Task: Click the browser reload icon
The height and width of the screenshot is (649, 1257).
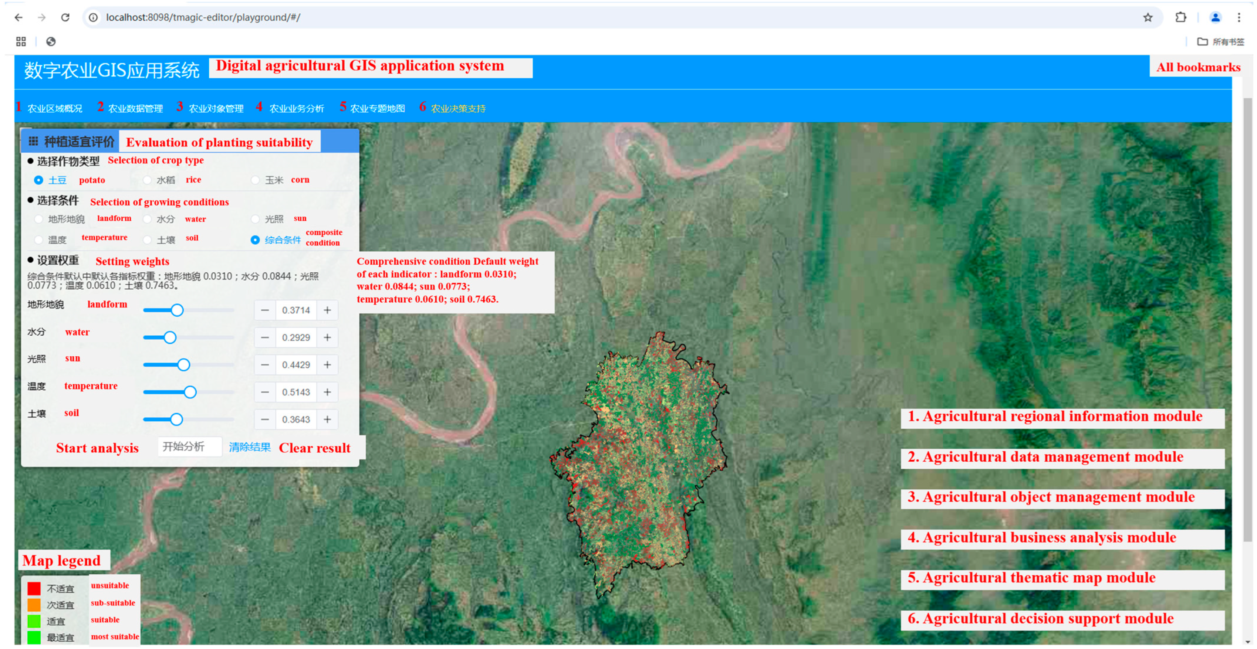Action: 65,17
